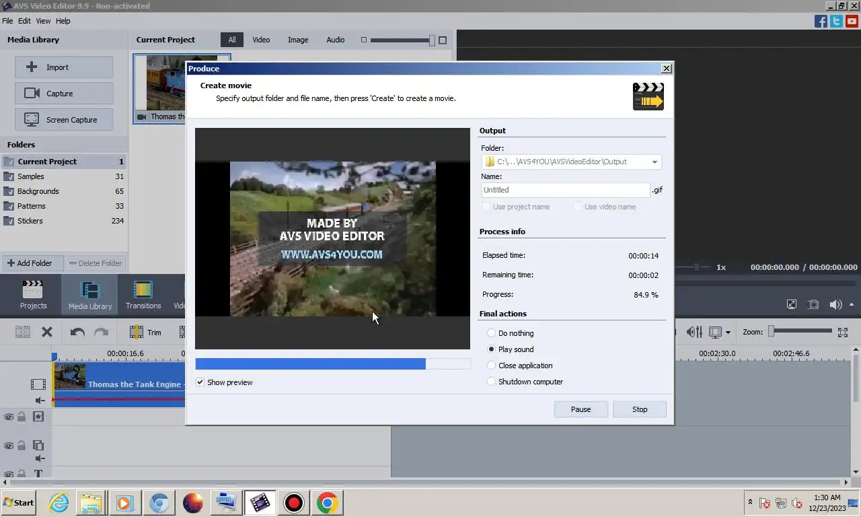Open the Transitions section

tap(143, 296)
